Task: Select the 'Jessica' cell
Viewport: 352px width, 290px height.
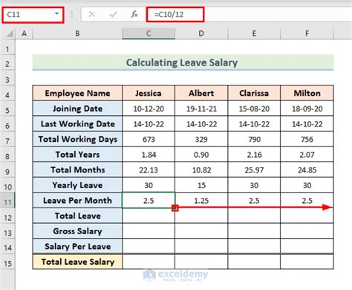Action: pos(149,93)
